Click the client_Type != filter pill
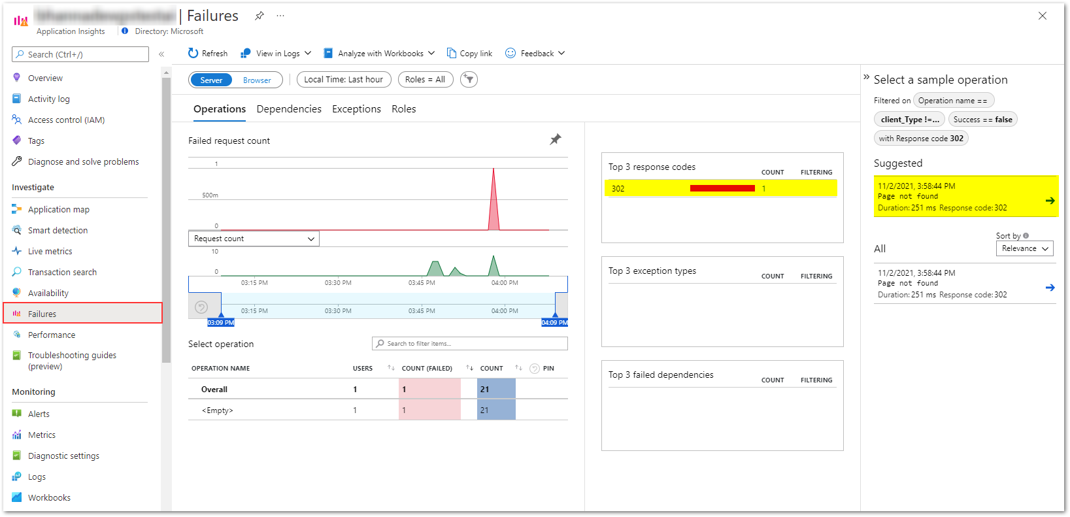The height and width of the screenshot is (517, 1070). [x=909, y=120]
